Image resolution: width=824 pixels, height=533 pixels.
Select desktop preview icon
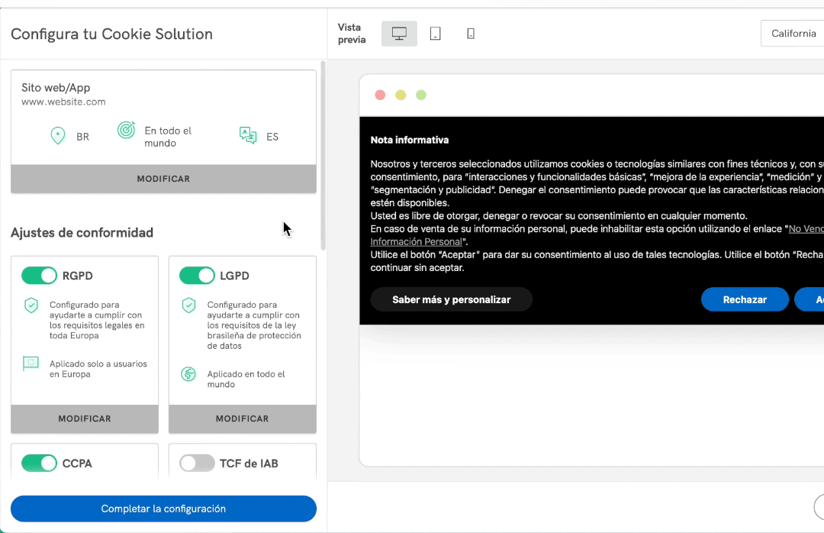click(x=399, y=34)
